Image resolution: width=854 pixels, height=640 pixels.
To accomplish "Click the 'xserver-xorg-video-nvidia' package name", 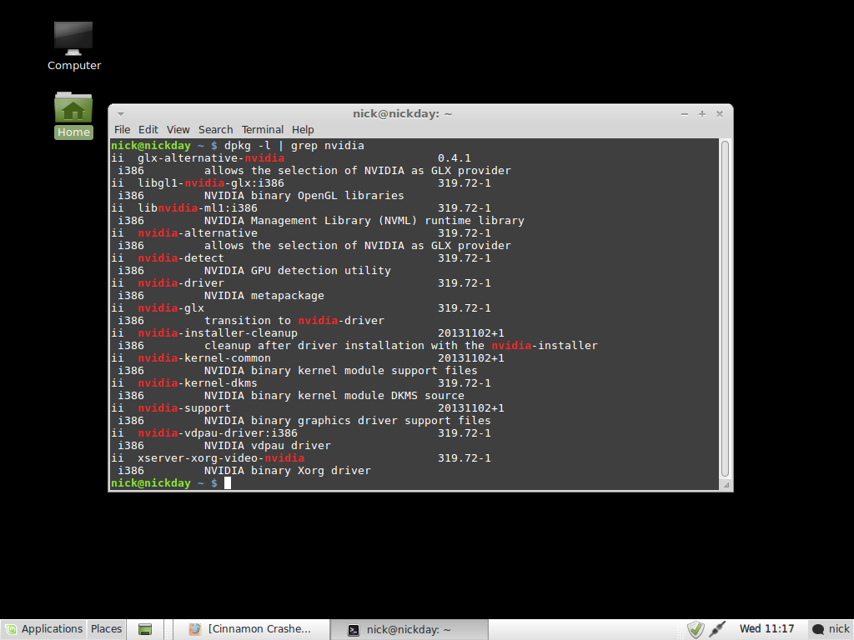I will tap(220, 458).
